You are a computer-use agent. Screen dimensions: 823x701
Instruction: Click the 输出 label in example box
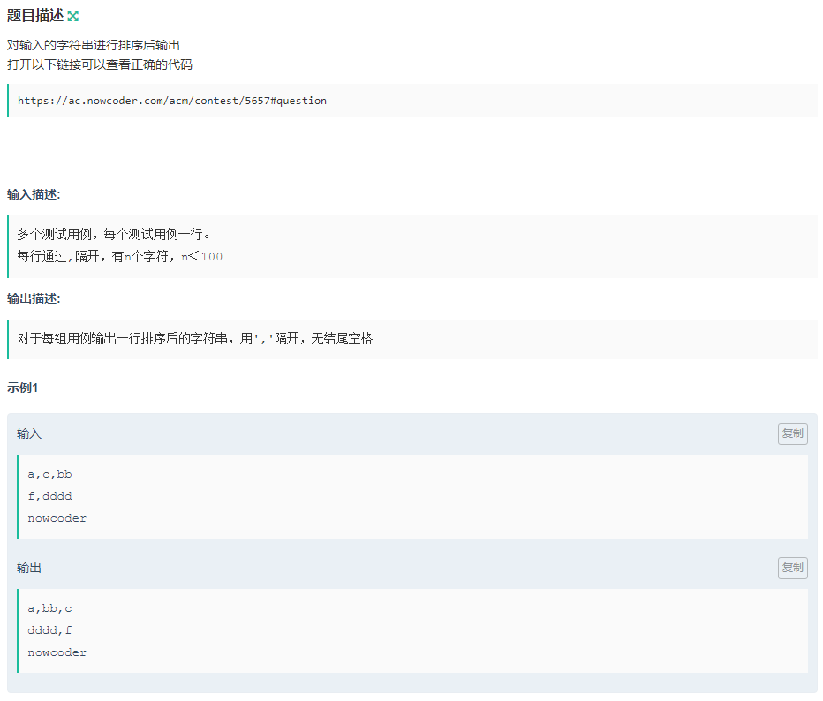29,568
